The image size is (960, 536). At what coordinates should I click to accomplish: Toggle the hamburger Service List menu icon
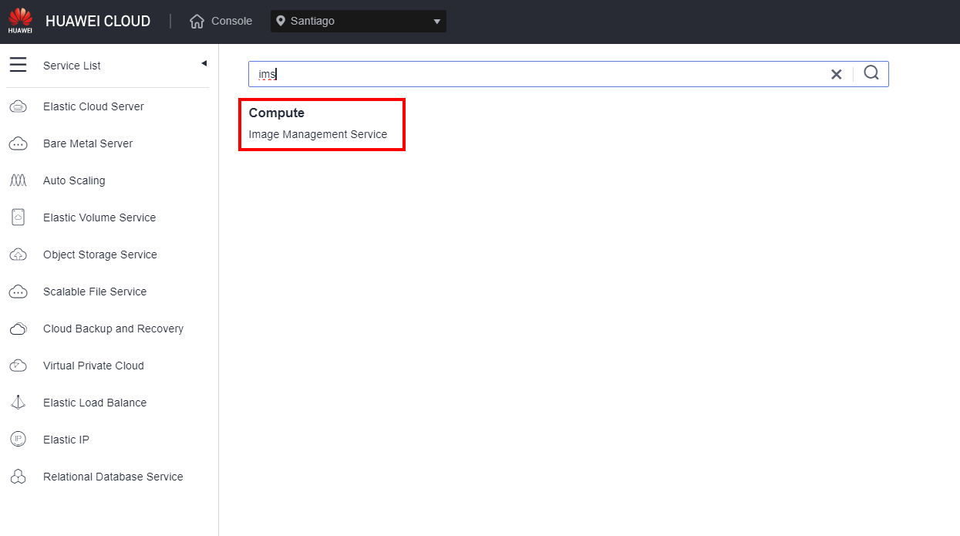(18, 65)
